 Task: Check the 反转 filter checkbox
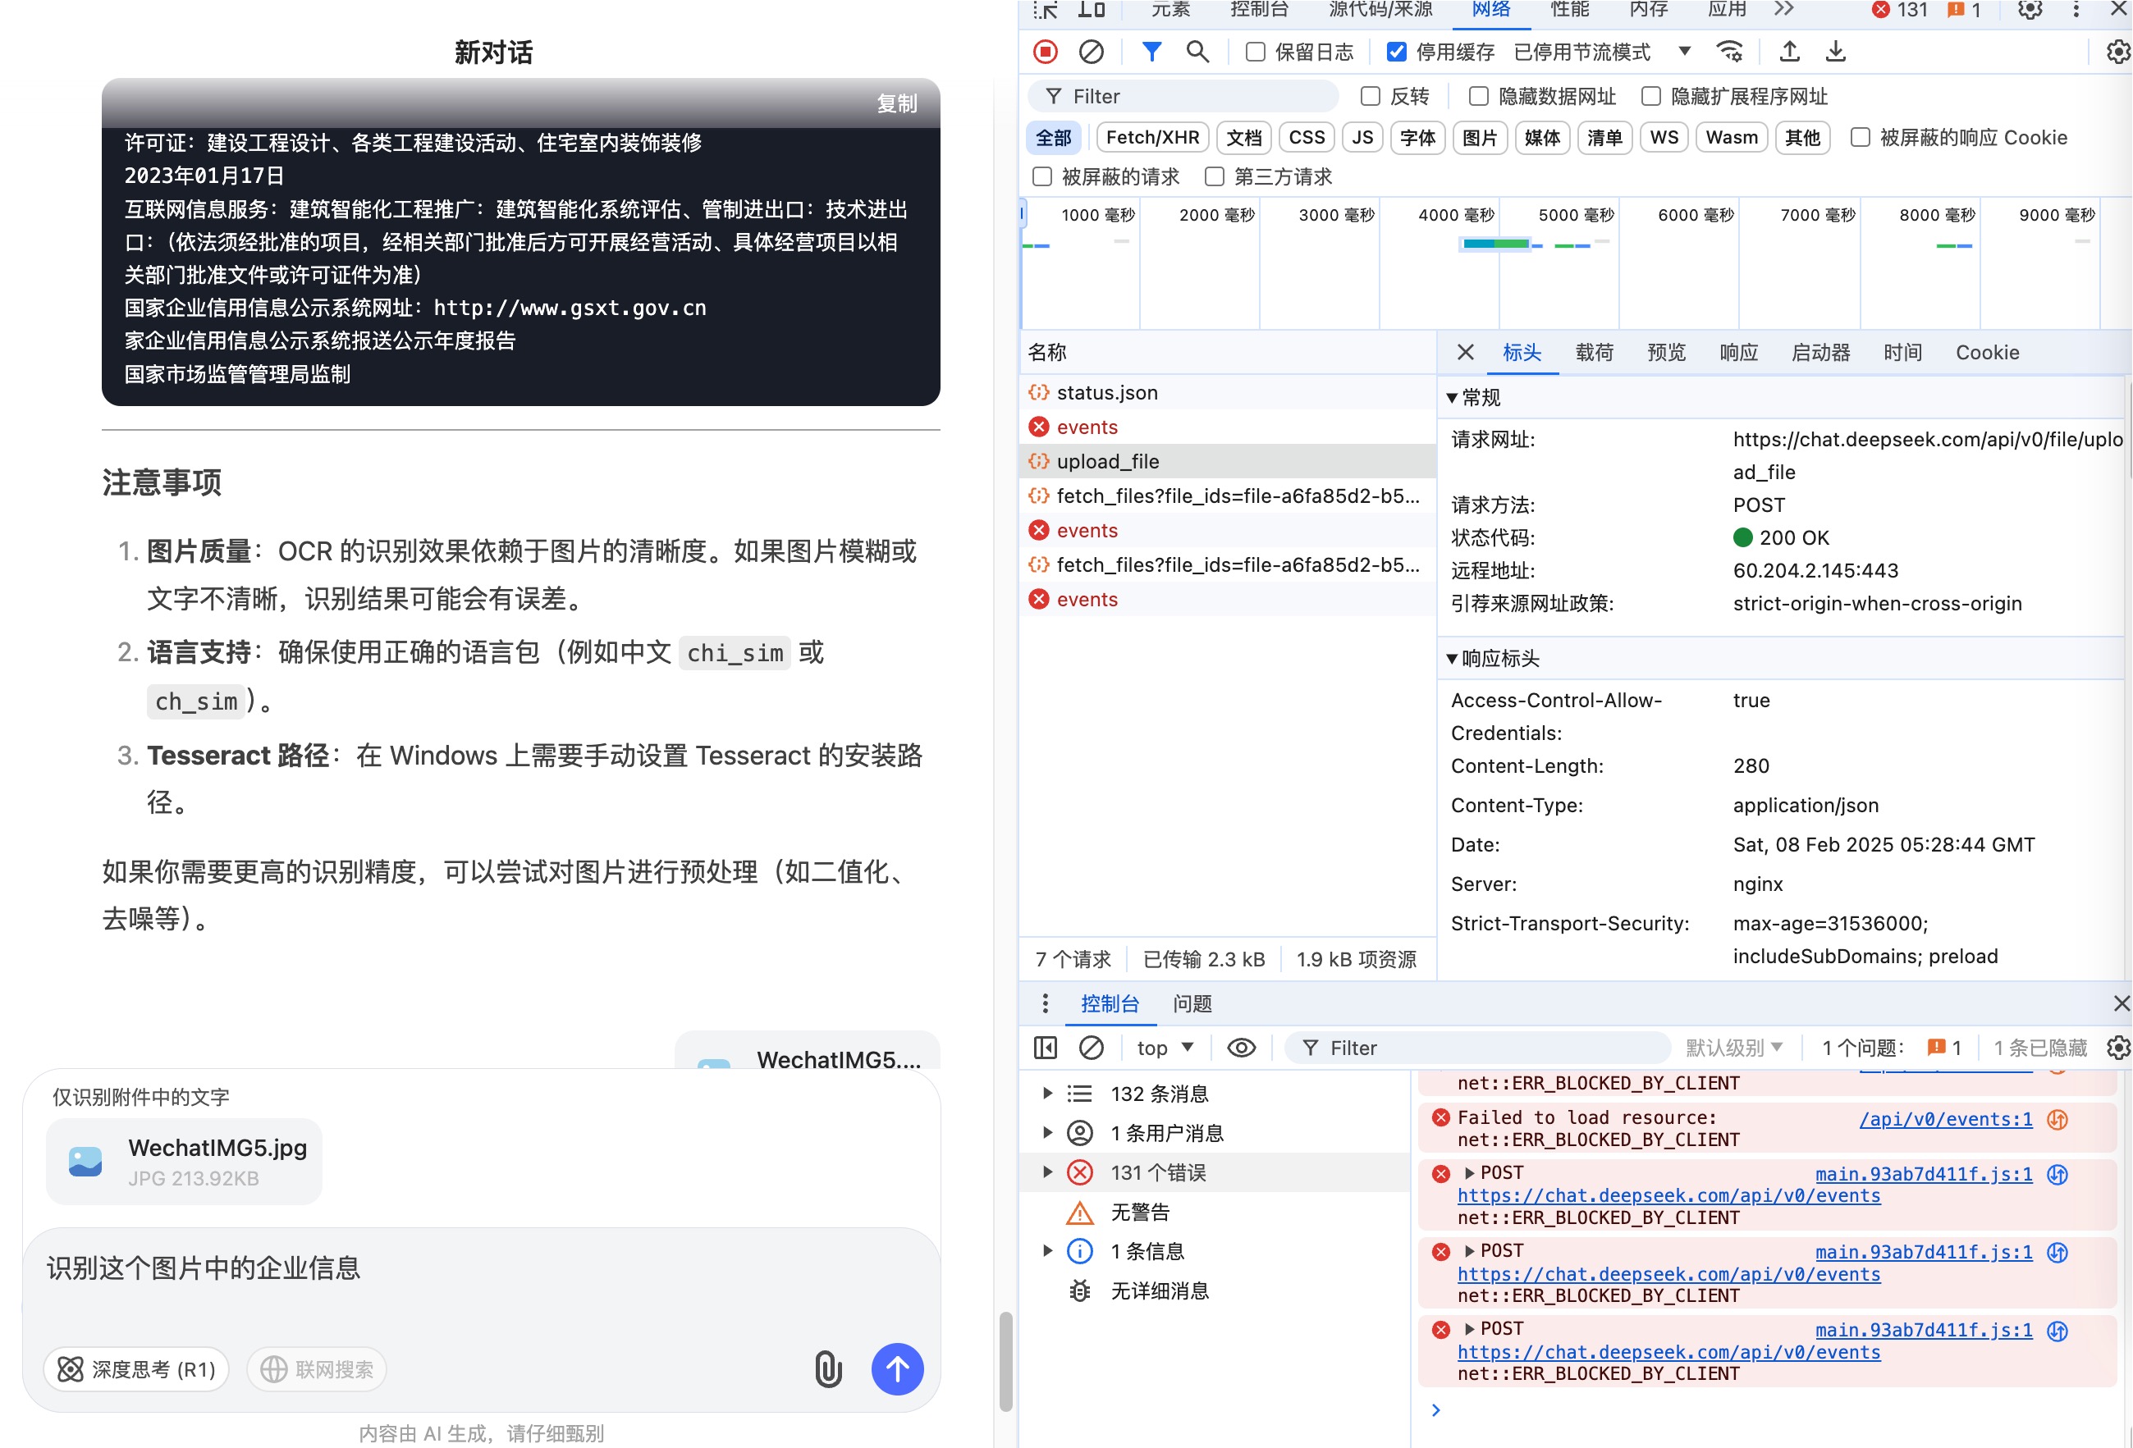click(x=1370, y=96)
